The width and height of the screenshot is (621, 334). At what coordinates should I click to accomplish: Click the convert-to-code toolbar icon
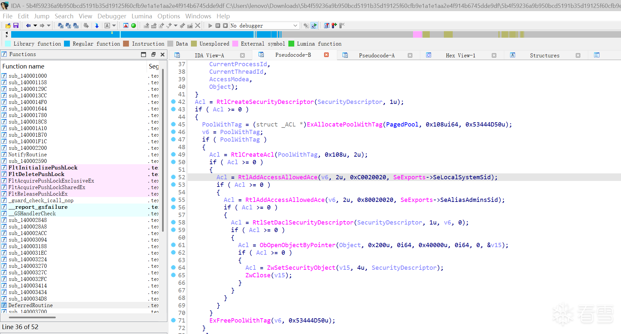(x=146, y=26)
